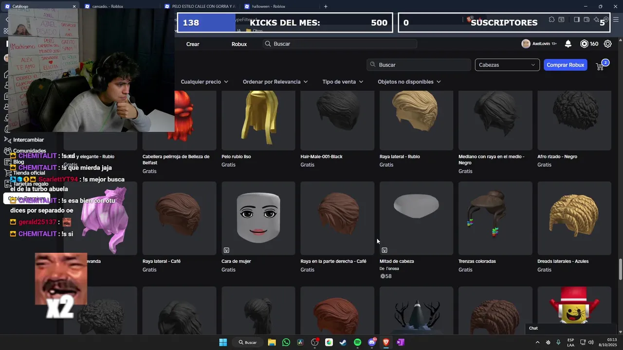Switch to the cansado. - Roblox tab
Image resolution: width=623 pixels, height=350 pixels.
tap(120, 6)
